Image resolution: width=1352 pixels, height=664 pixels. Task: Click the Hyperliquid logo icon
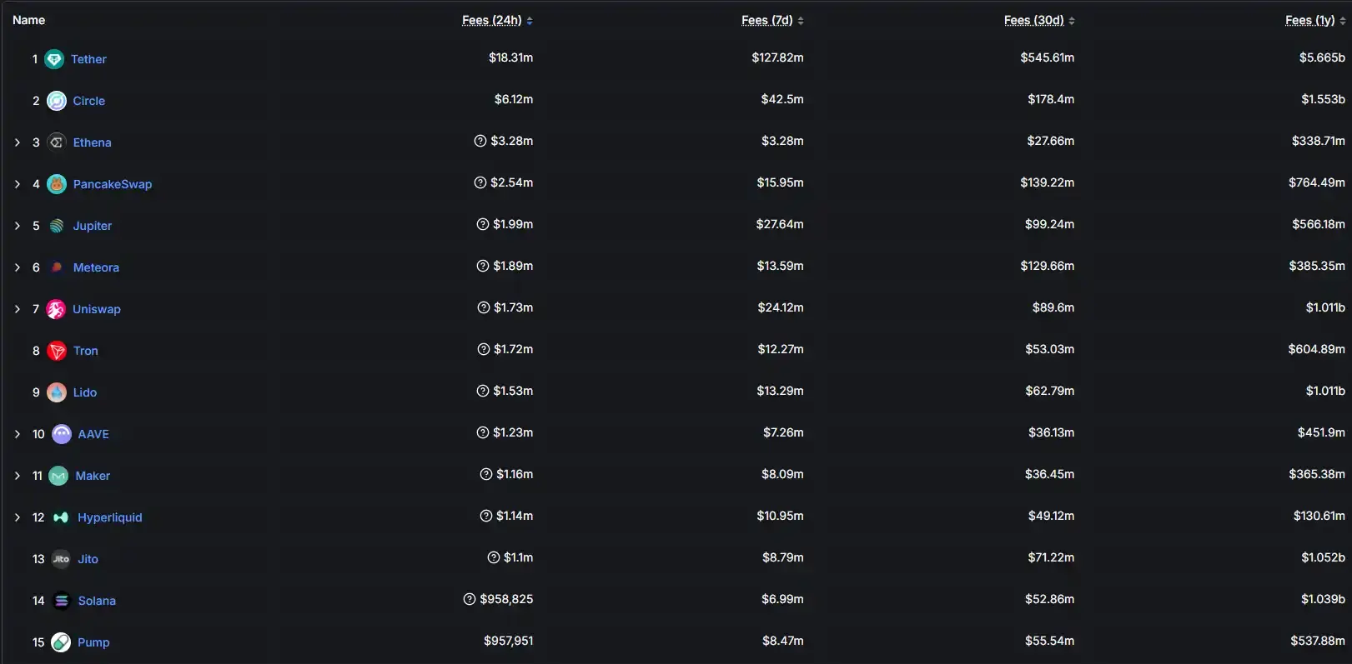tap(61, 517)
